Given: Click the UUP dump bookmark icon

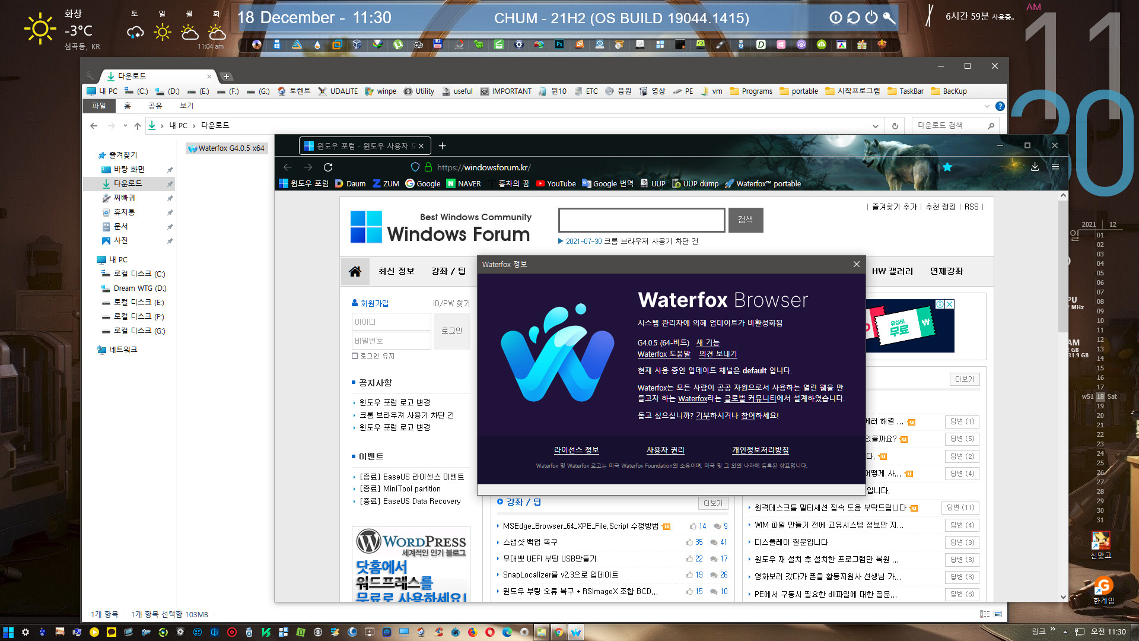Looking at the screenshot, I should click(675, 183).
